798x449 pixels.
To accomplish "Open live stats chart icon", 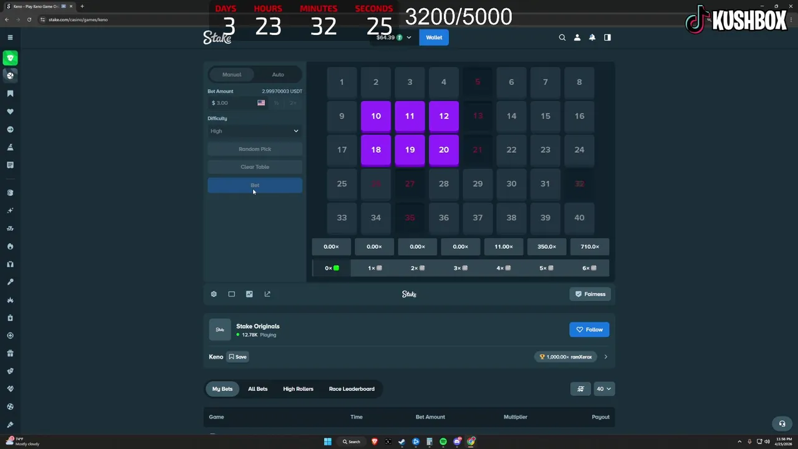I will tap(249, 294).
